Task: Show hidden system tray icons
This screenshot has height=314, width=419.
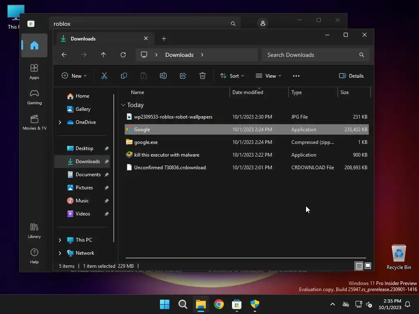Action: pos(333,304)
